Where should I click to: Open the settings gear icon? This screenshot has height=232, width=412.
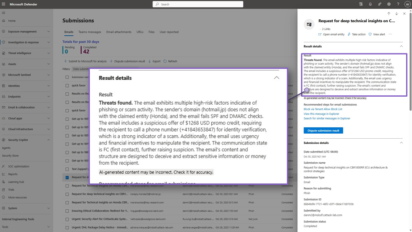point(389,4)
